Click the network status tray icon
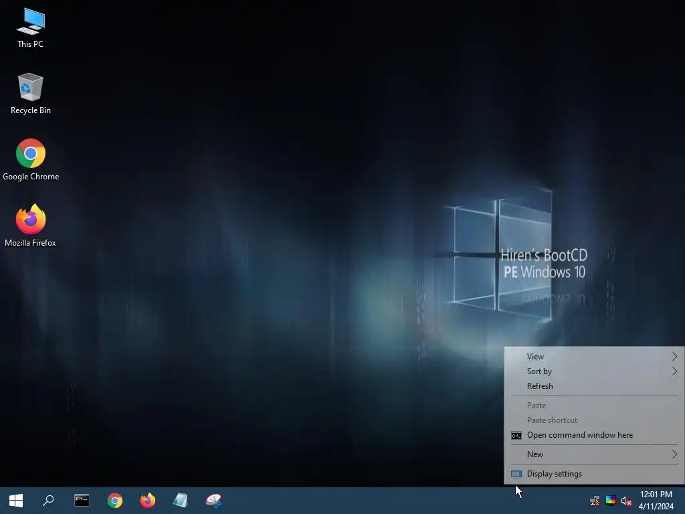Image resolution: width=685 pixels, height=514 pixels. (595, 501)
